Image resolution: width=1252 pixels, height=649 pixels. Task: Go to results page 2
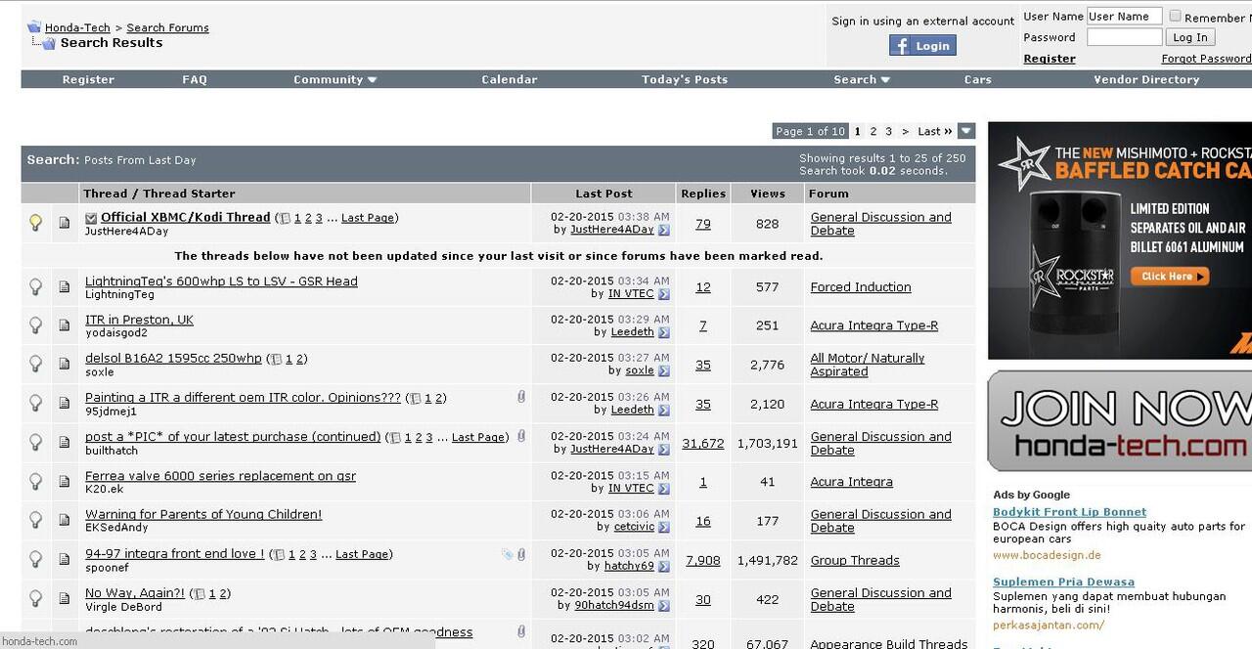873,131
